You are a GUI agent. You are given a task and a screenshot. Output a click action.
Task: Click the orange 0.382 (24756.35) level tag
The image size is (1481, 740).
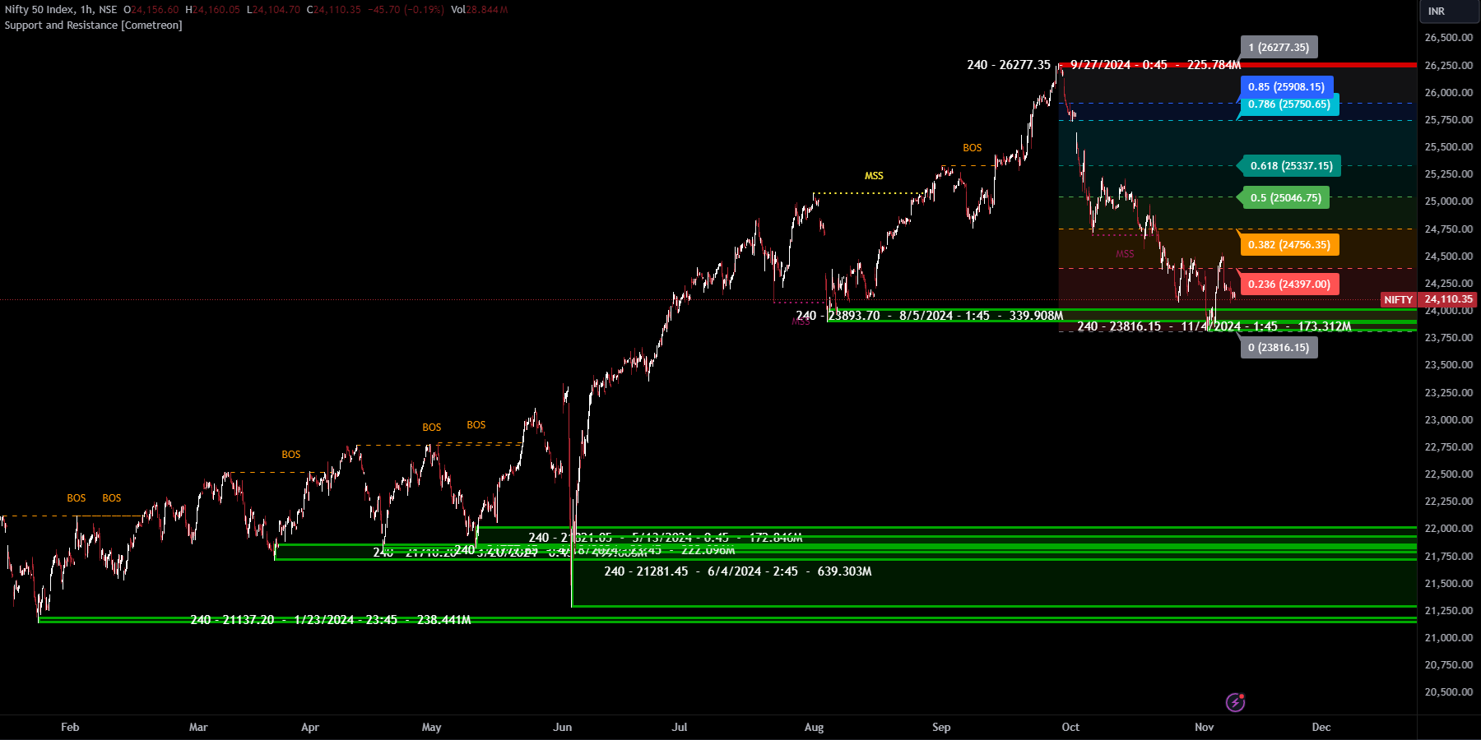point(1288,245)
